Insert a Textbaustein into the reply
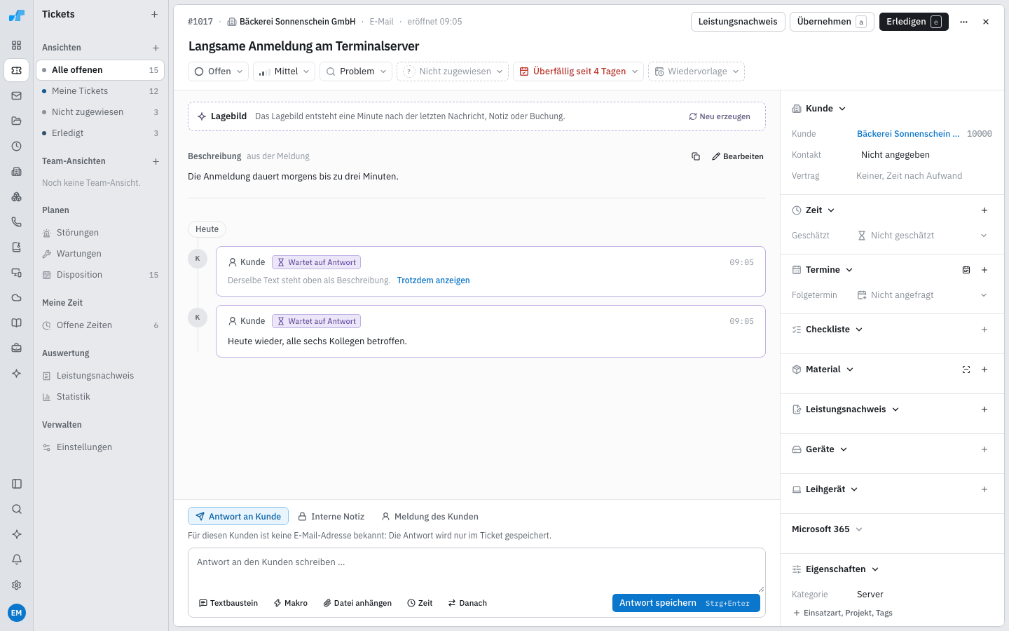The height and width of the screenshot is (631, 1009). (228, 603)
